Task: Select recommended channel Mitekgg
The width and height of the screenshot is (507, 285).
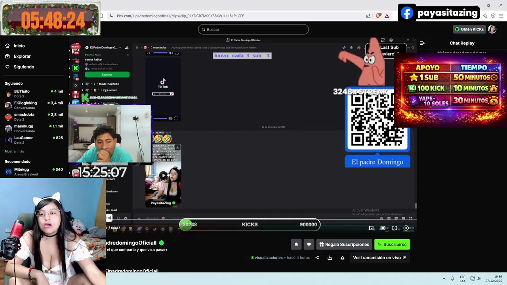Action: (34, 171)
